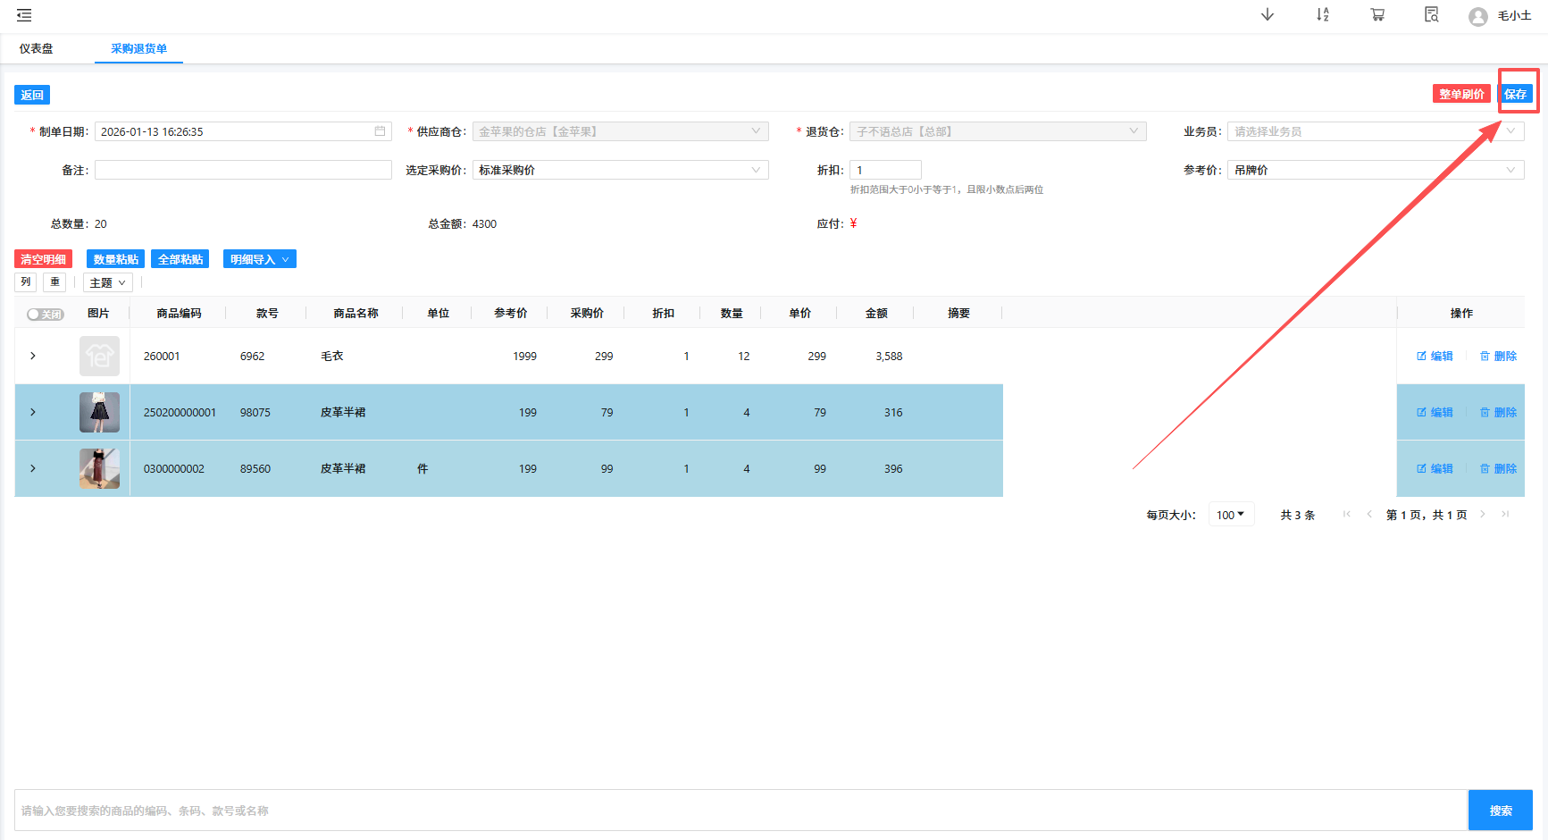Image resolution: width=1548 pixels, height=840 pixels.
Task: Click the A-Z sort icon in header
Action: point(1322,15)
